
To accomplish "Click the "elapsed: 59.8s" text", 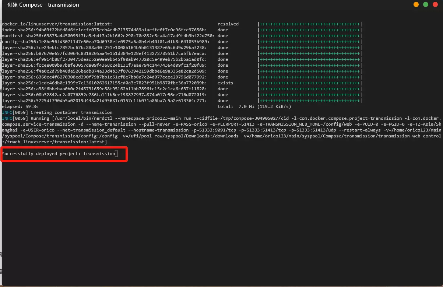I will [x=20, y=106].
